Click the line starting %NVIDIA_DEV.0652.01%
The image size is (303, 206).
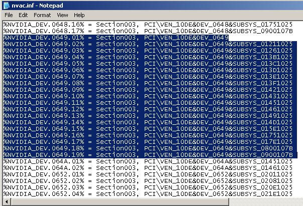148,174
